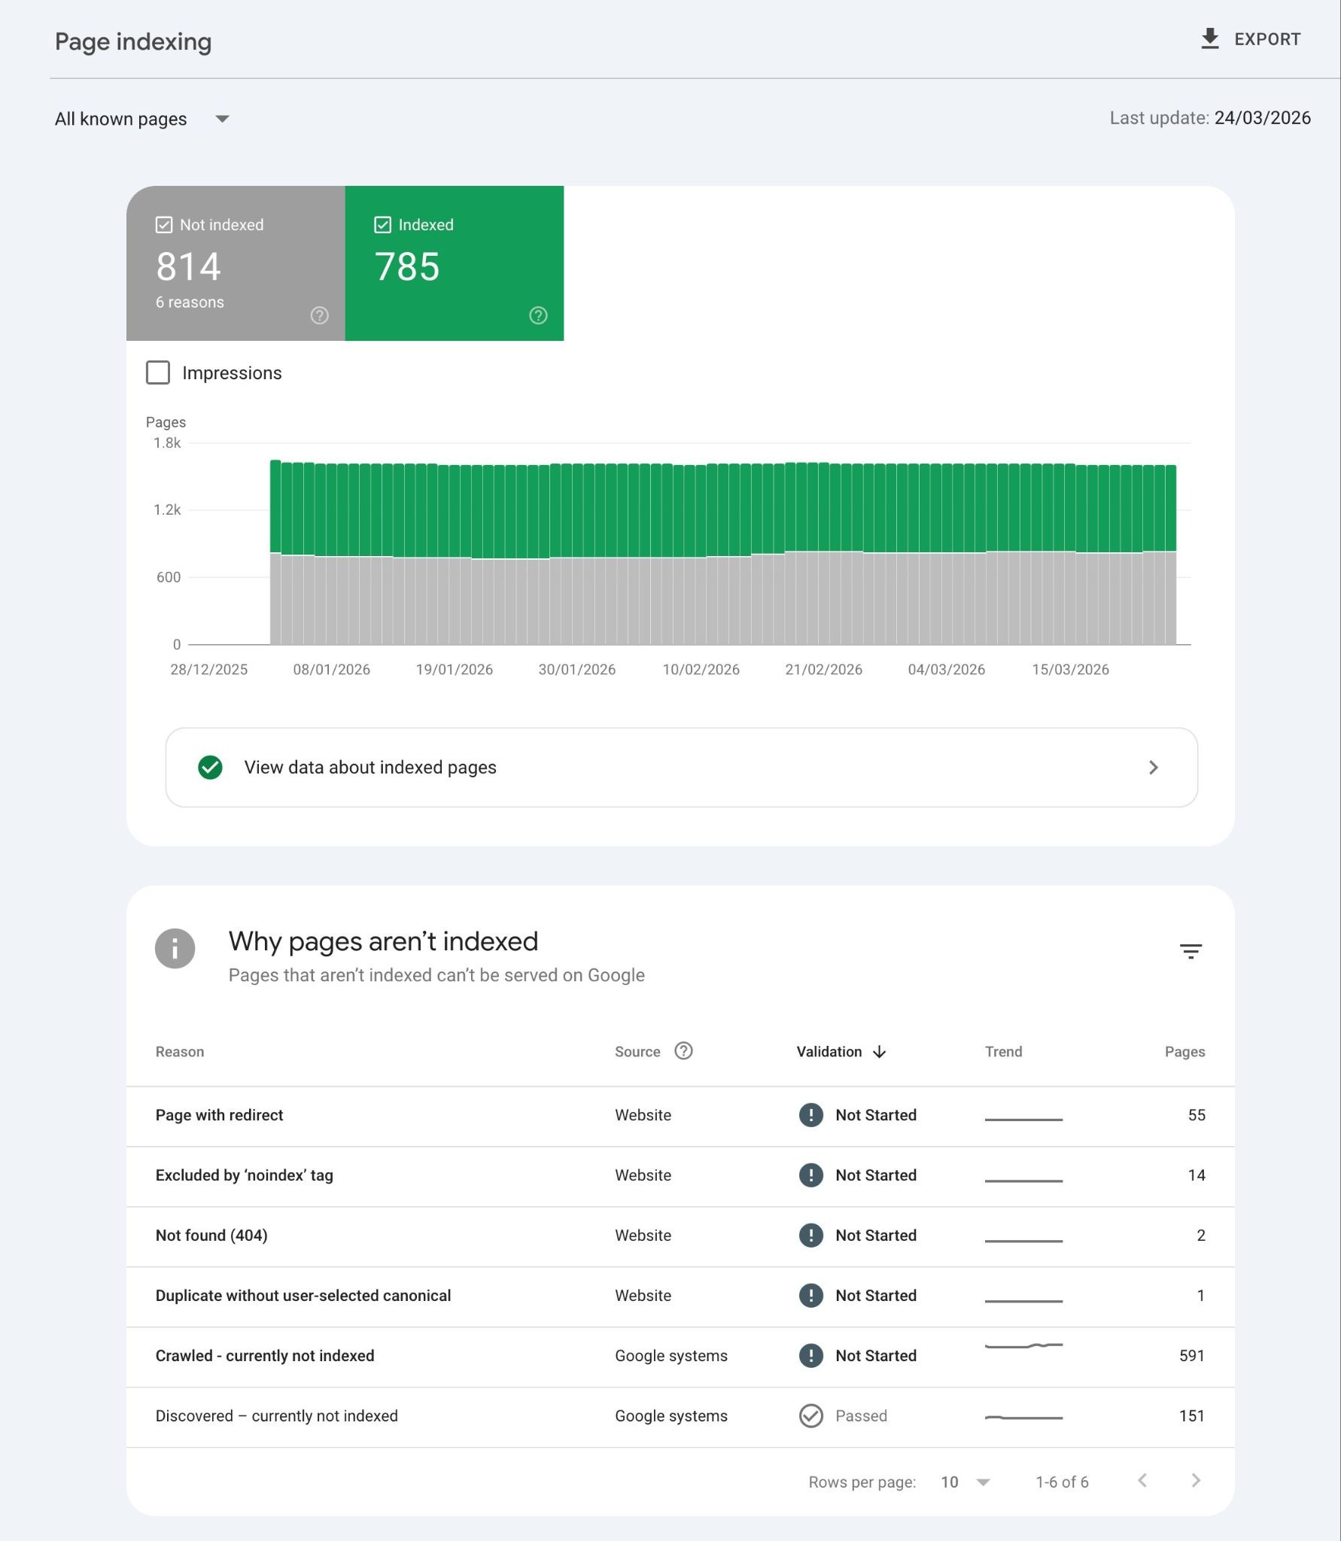Screen dimensions: 1341x1541
Task: Sort by Validation column arrow
Action: (x=879, y=1052)
